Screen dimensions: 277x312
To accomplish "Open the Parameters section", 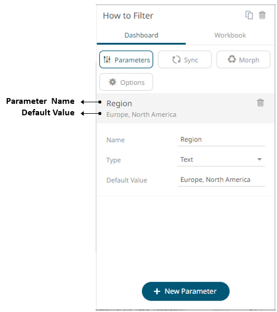I will click(x=126, y=59).
